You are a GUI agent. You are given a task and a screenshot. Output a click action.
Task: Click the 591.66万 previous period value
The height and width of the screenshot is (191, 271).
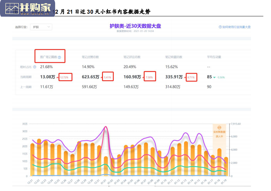pyautogui.click(x=89, y=87)
